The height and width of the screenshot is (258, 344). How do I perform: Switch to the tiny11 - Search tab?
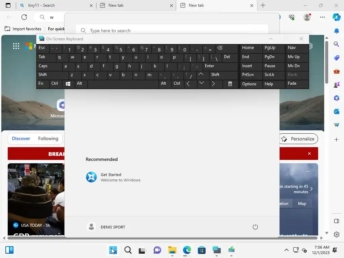[56, 5]
